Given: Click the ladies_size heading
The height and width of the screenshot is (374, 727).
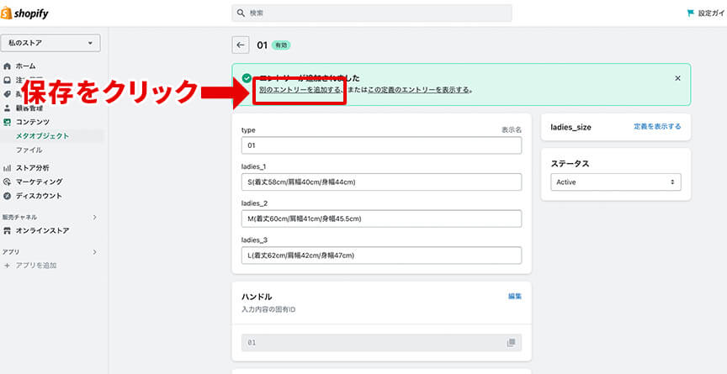Looking at the screenshot, I should [x=570, y=127].
